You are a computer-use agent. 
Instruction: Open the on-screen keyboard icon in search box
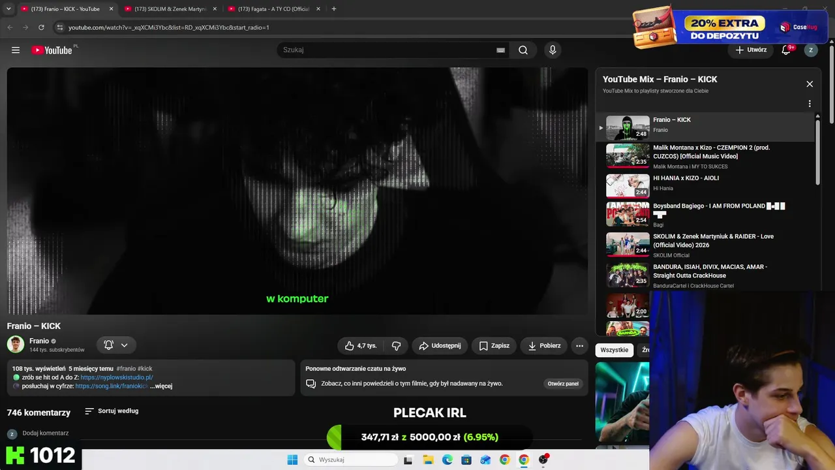click(500, 50)
